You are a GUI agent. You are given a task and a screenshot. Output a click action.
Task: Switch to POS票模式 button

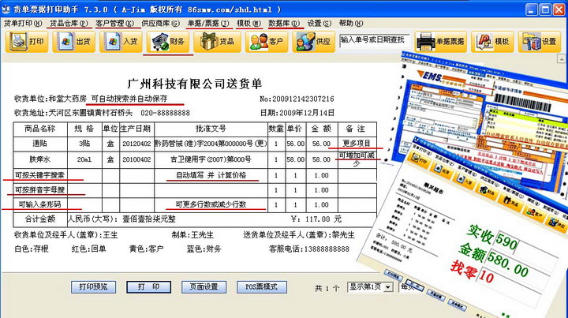(263, 286)
